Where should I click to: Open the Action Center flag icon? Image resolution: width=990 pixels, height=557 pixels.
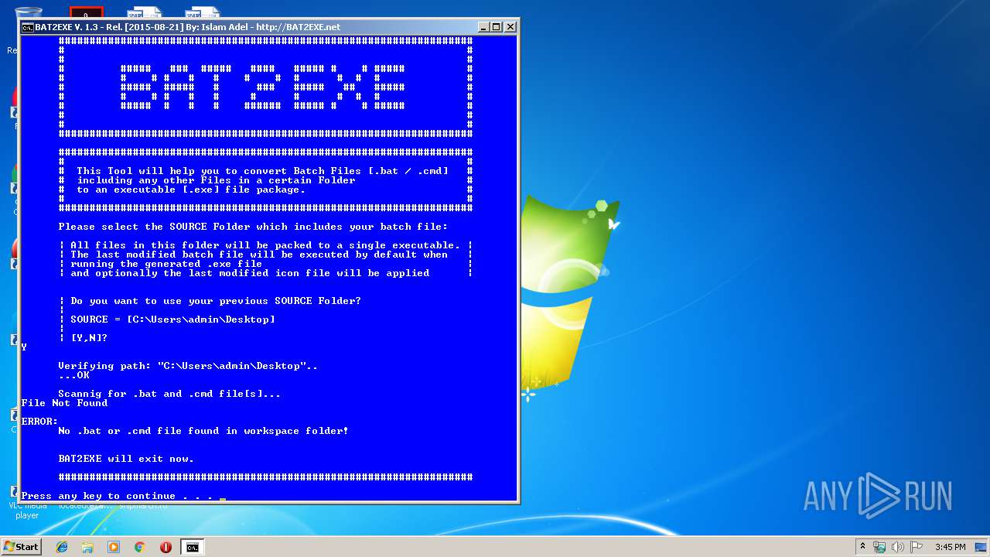[x=917, y=547]
